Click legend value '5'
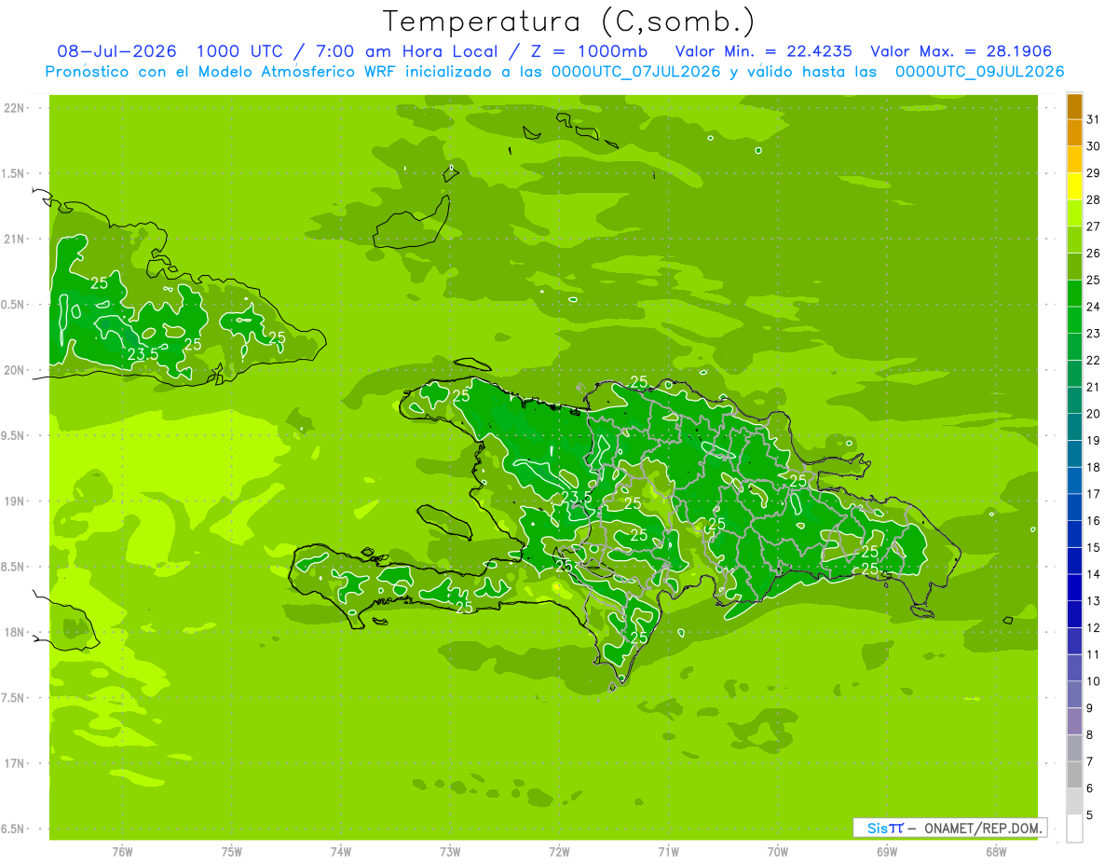The height and width of the screenshot is (864, 1118). point(1090,816)
